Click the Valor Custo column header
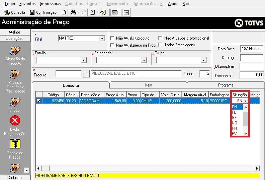The height and width of the screenshot is (180, 265). 170,95
